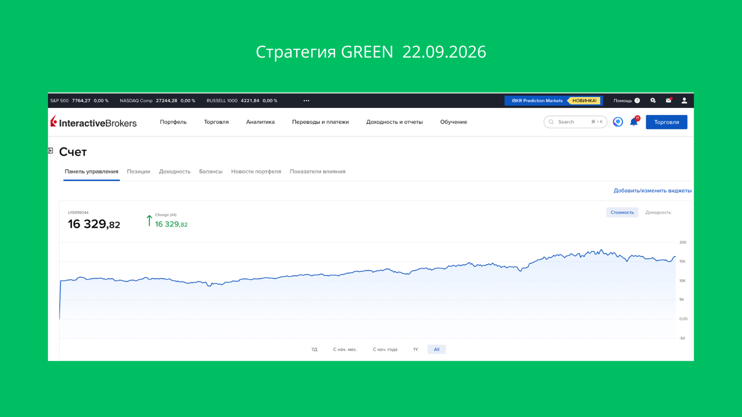Viewport: 742px width, 417px height.
Task: Select the С нач. года range
Action: [385, 349]
